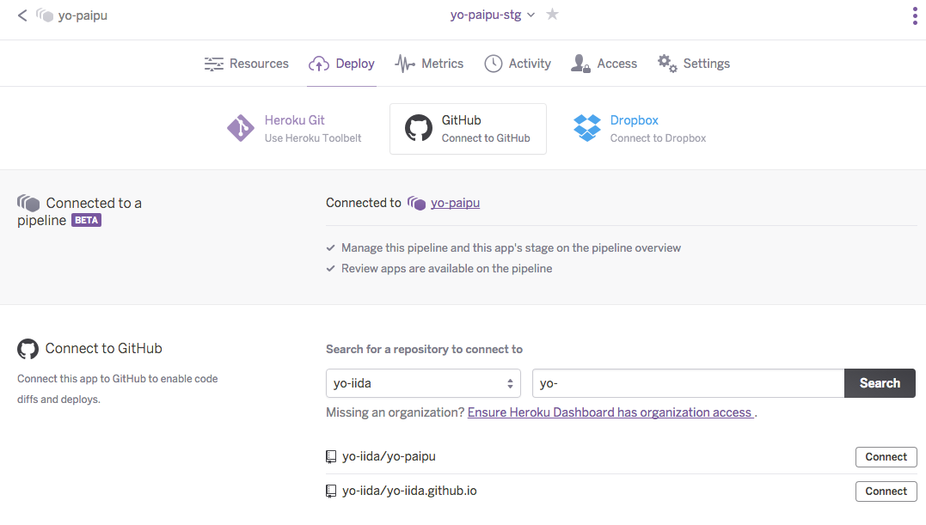Open the three-dot kebab menu top right

pyautogui.click(x=914, y=15)
